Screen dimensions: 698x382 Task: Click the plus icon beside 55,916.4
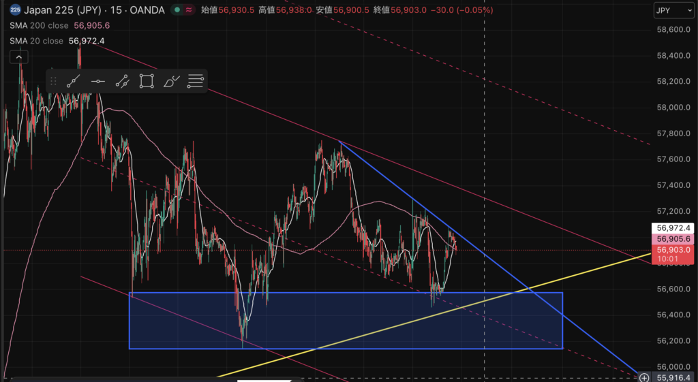point(644,377)
